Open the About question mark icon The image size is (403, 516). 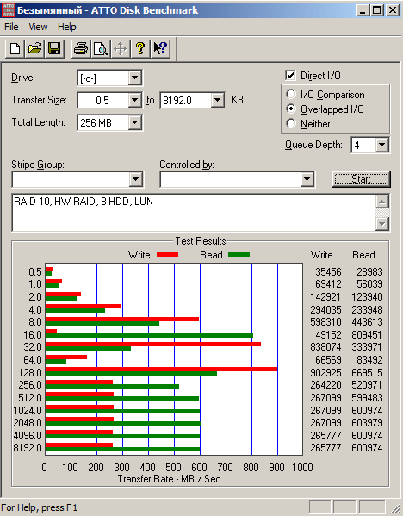(140, 49)
